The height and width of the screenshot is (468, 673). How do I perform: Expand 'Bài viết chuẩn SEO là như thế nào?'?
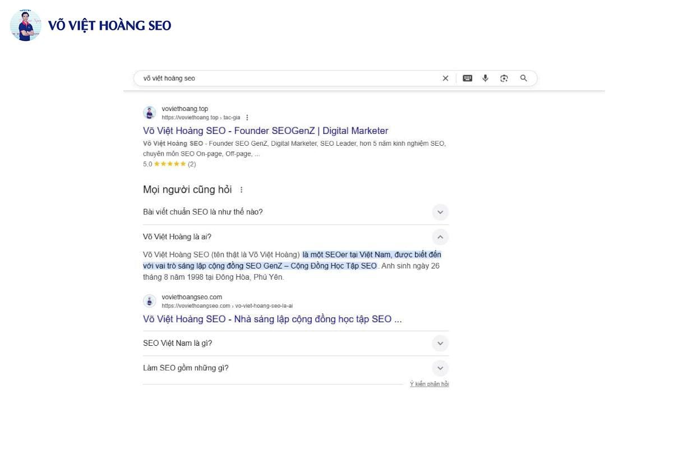(440, 212)
